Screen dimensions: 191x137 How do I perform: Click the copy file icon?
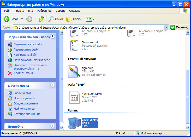pos(10,55)
